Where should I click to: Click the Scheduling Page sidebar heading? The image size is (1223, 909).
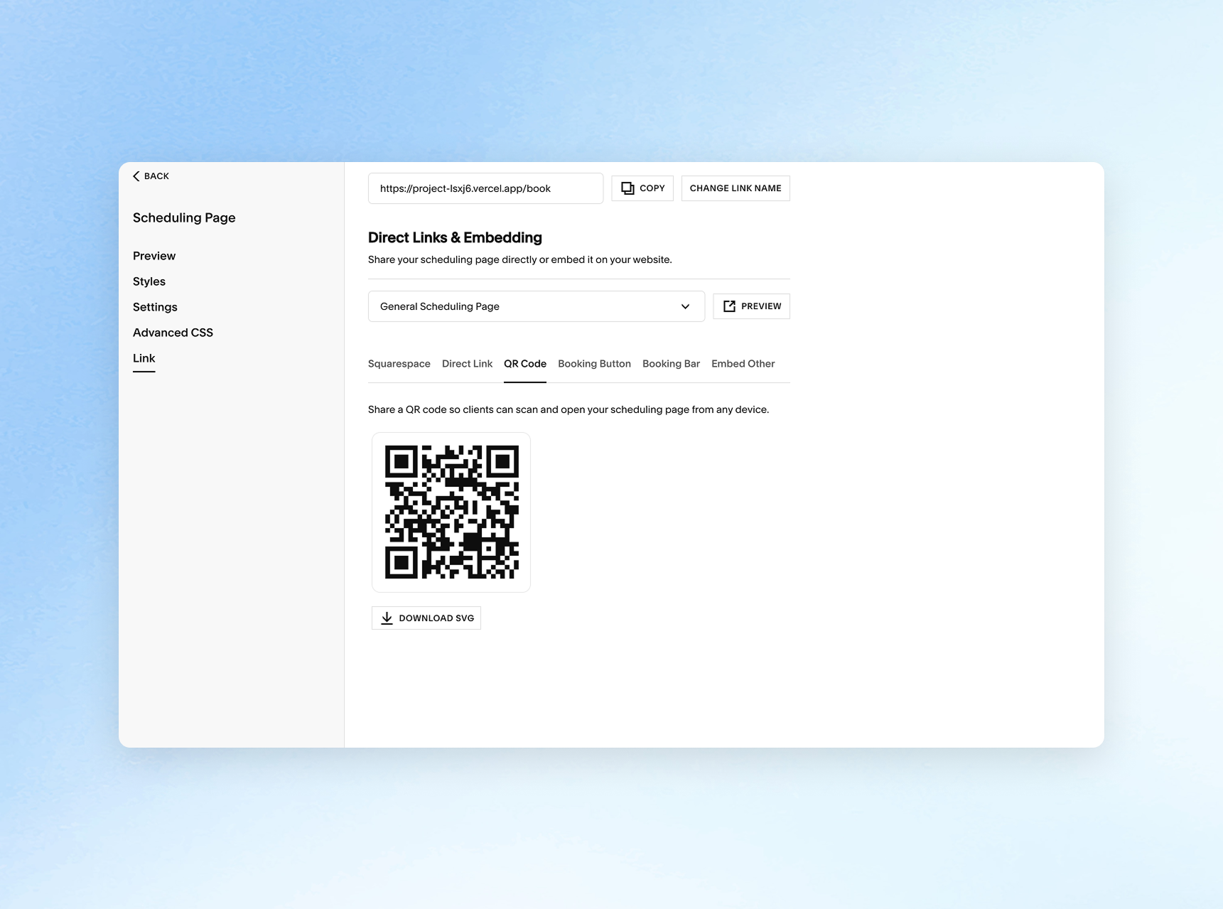pos(184,218)
